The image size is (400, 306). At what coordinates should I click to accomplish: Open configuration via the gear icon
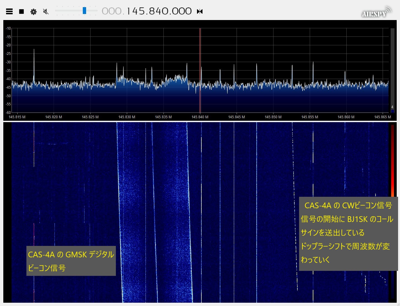coord(33,11)
